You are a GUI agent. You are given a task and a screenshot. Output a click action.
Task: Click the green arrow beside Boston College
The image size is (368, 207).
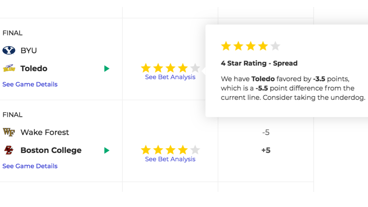pos(107,150)
